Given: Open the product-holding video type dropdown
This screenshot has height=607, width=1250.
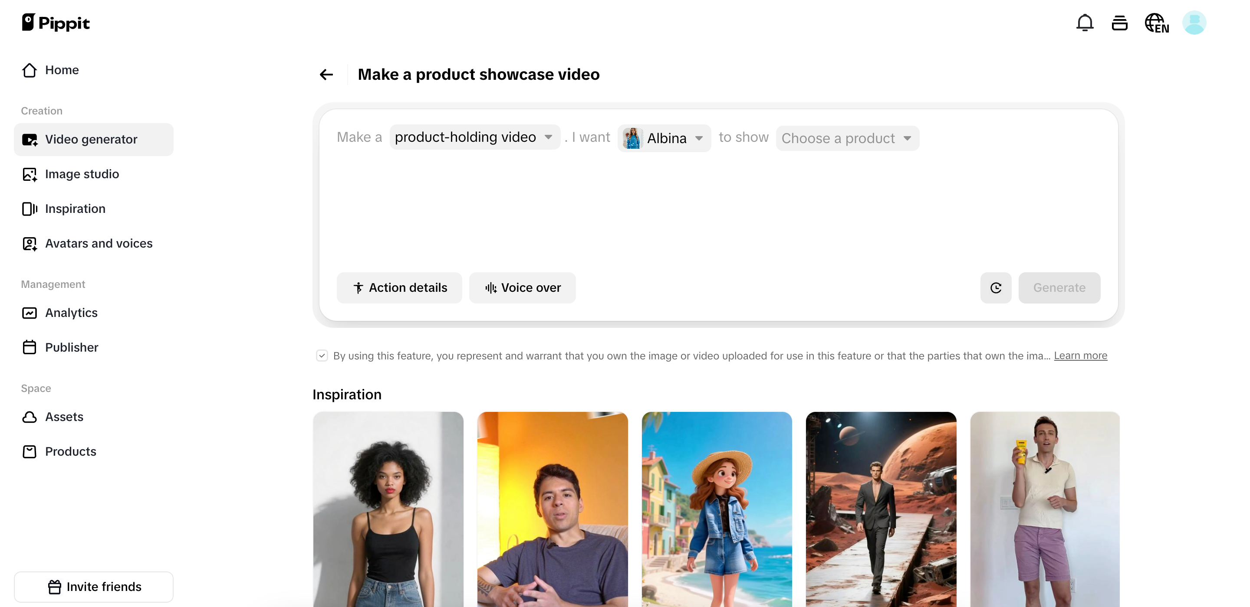Looking at the screenshot, I should (x=474, y=137).
